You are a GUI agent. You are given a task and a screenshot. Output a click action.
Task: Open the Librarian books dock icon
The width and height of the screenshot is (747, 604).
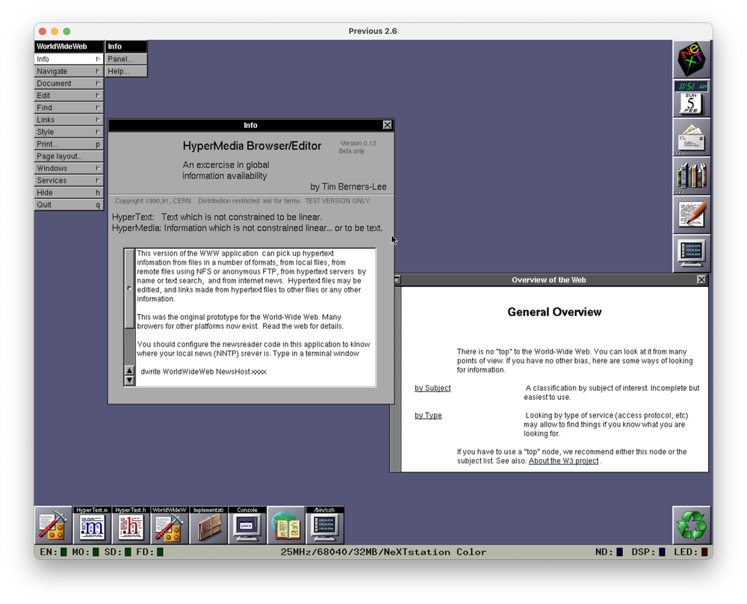tap(692, 176)
